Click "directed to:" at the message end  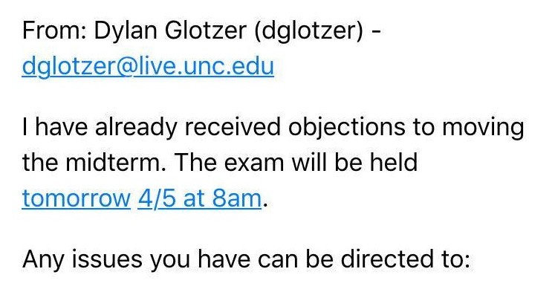(405, 259)
